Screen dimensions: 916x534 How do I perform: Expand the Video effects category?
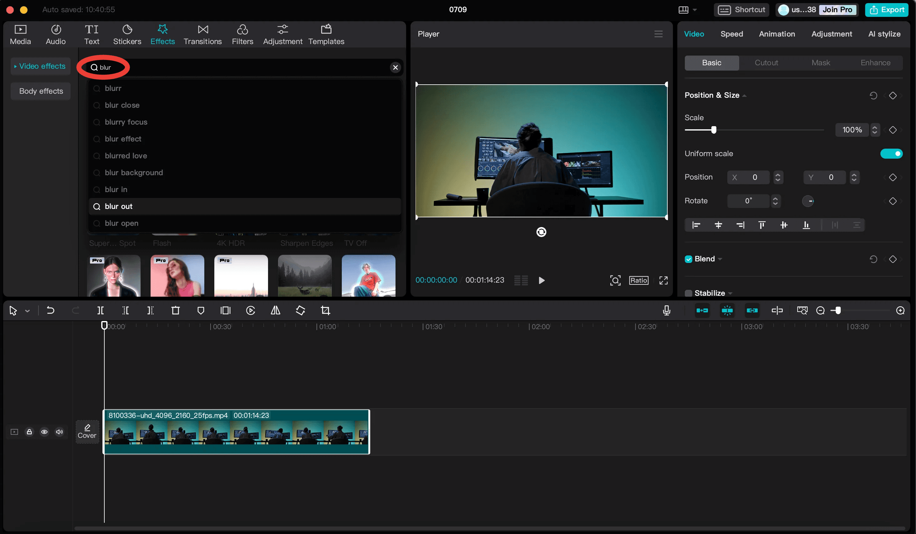coord(40,66)
